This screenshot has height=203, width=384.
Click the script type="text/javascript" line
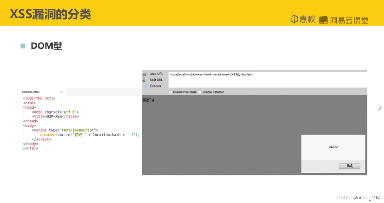point(65,130)
